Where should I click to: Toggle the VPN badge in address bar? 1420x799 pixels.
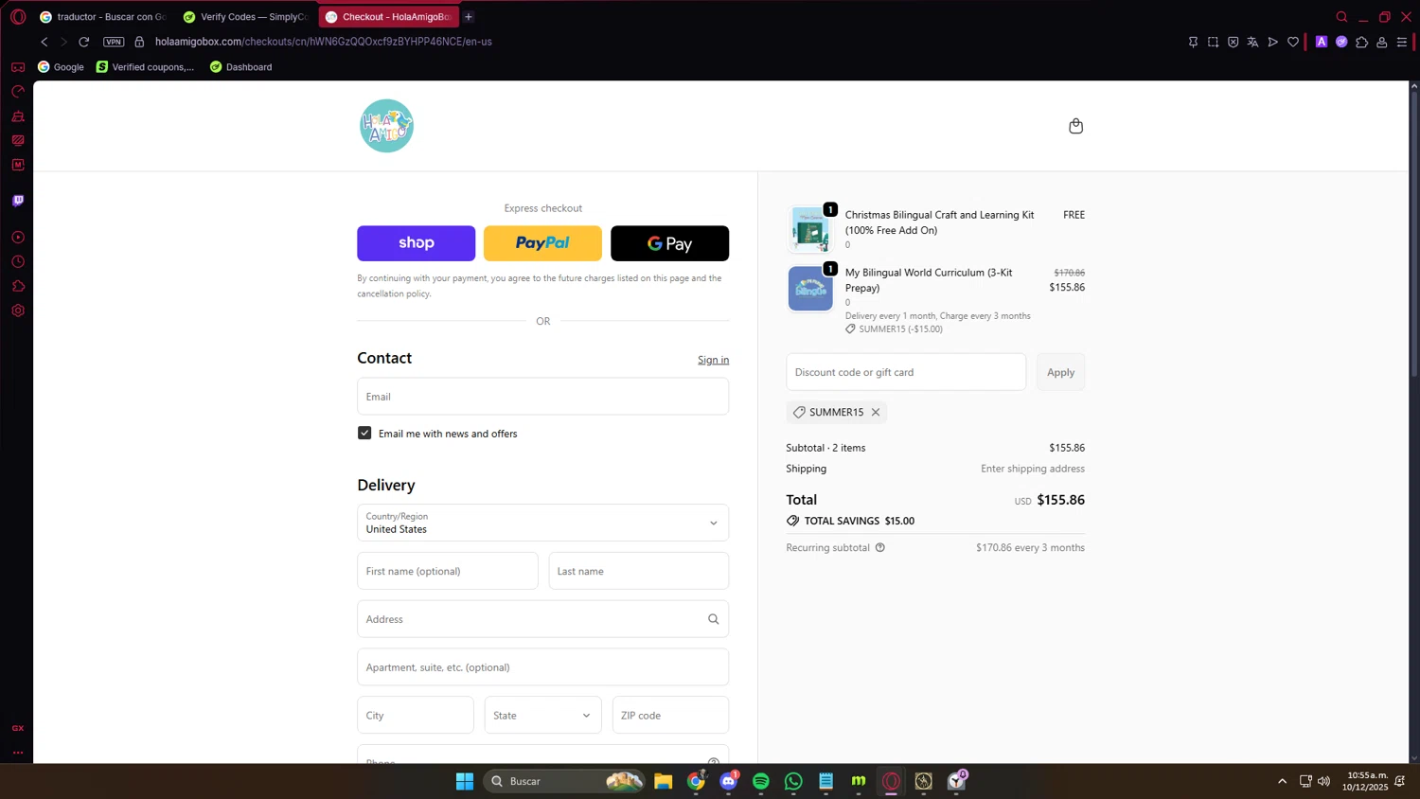click(x=114, y=42)
